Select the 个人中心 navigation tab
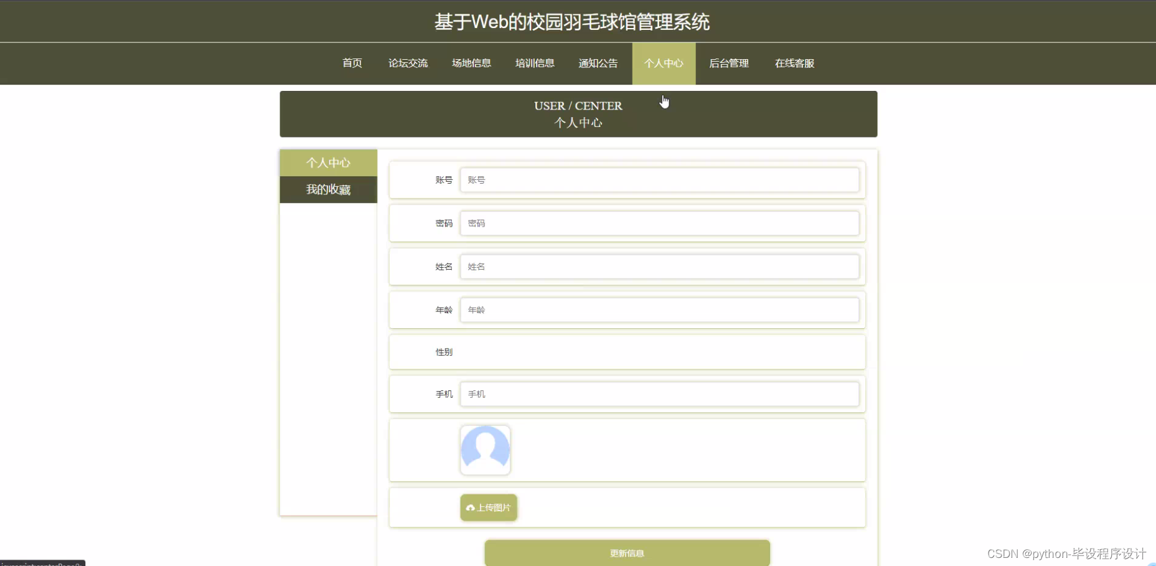 pyautogui.click(x=664, y=63)
